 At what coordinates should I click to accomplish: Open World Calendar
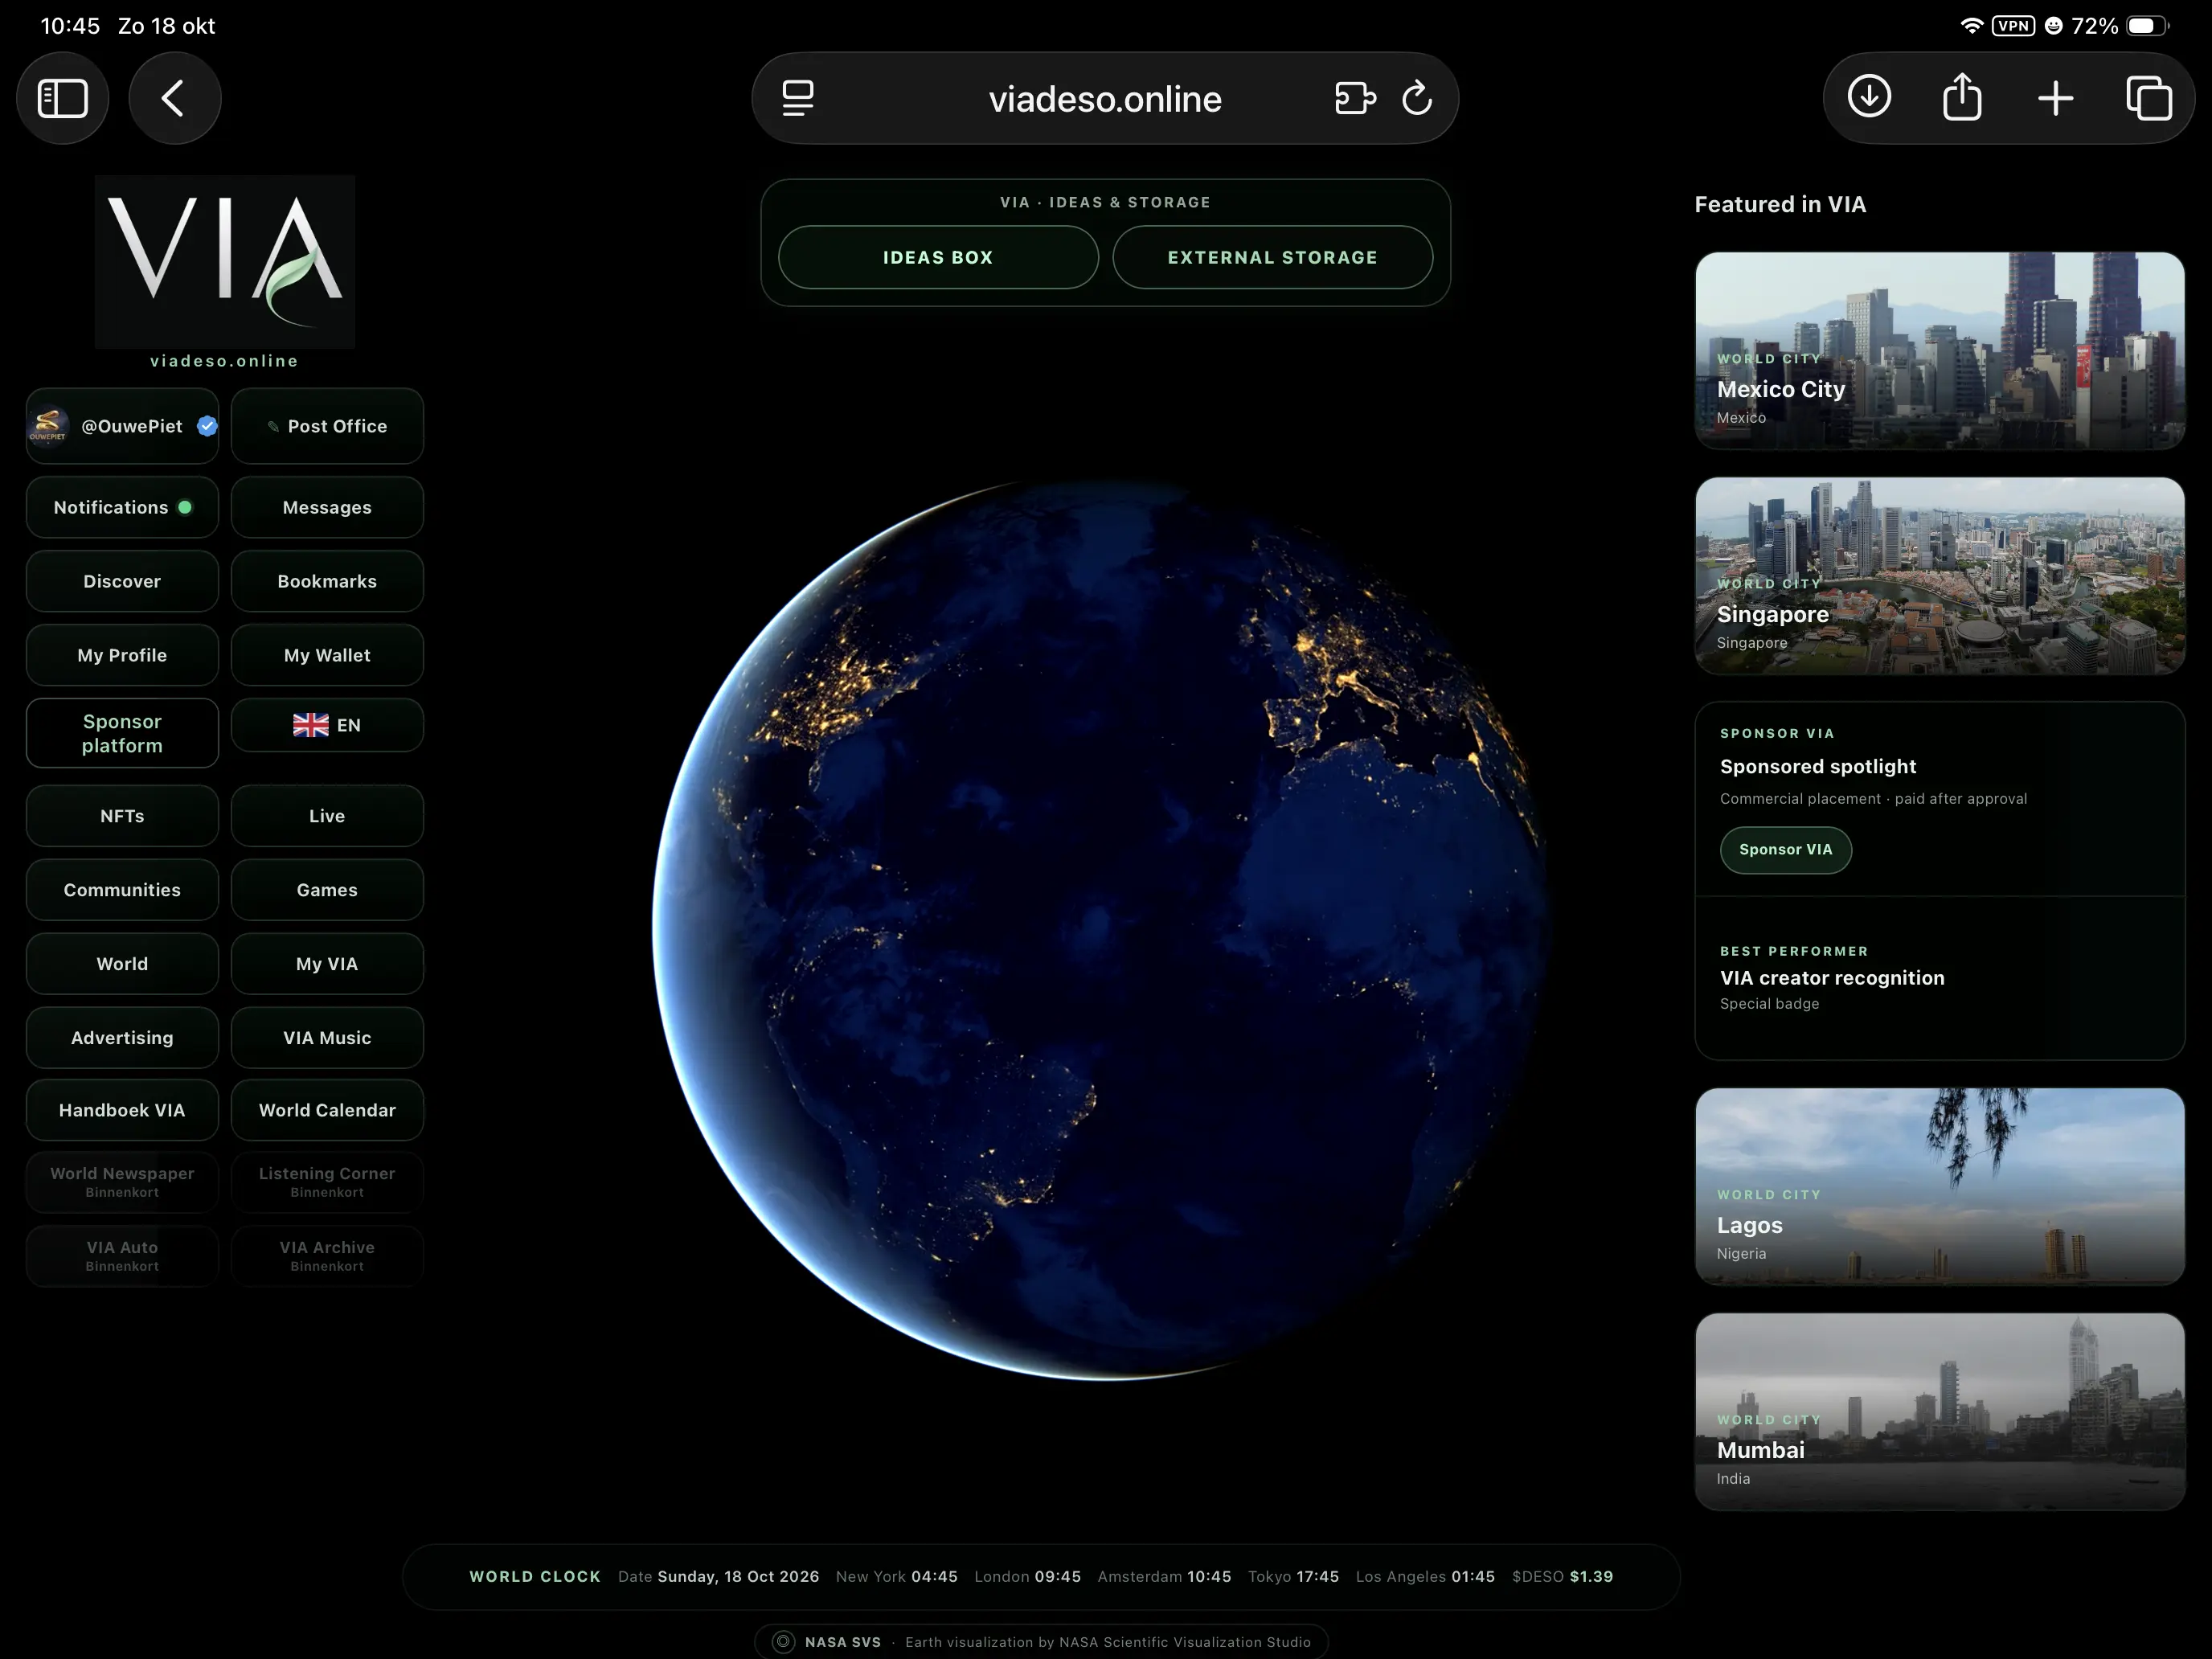click(x=327, y=1110)
